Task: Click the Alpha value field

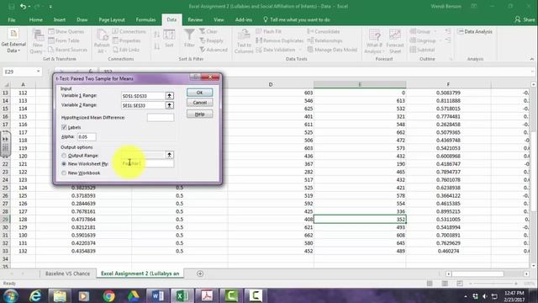Action: point(87,136)
